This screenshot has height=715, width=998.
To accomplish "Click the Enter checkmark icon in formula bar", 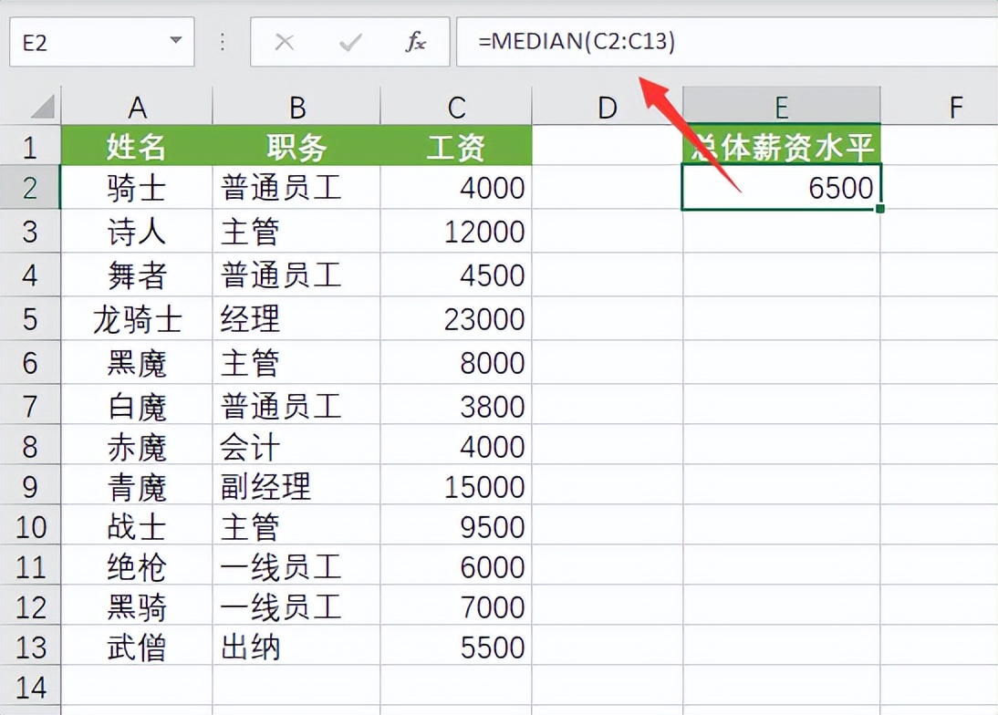I will [349, 41].
